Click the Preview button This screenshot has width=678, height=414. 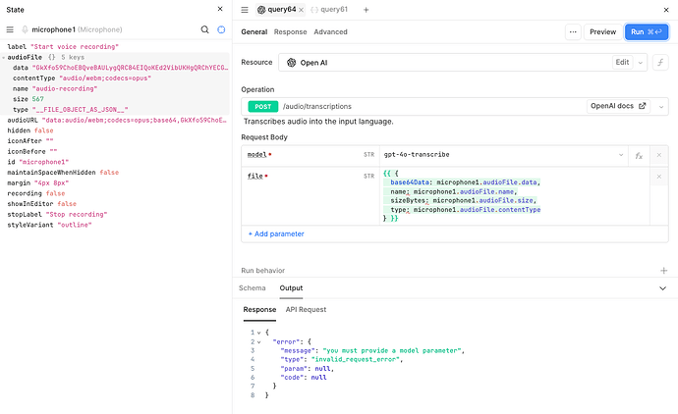coord(602,32)
